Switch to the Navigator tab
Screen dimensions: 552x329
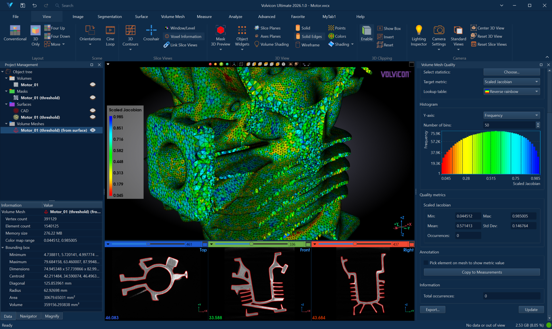point(28,316)
